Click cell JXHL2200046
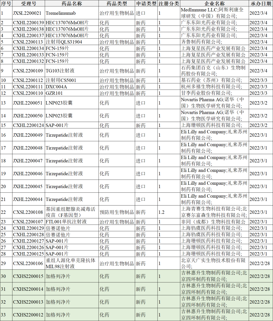The height and width of the screenshot is (321, 273). coord(29,173)
